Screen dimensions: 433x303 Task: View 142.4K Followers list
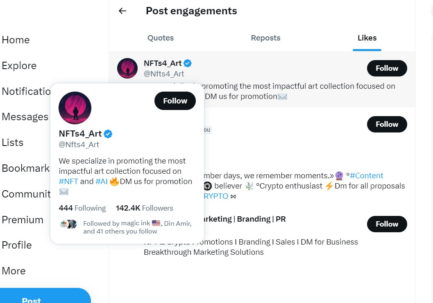tap(145, 208)
